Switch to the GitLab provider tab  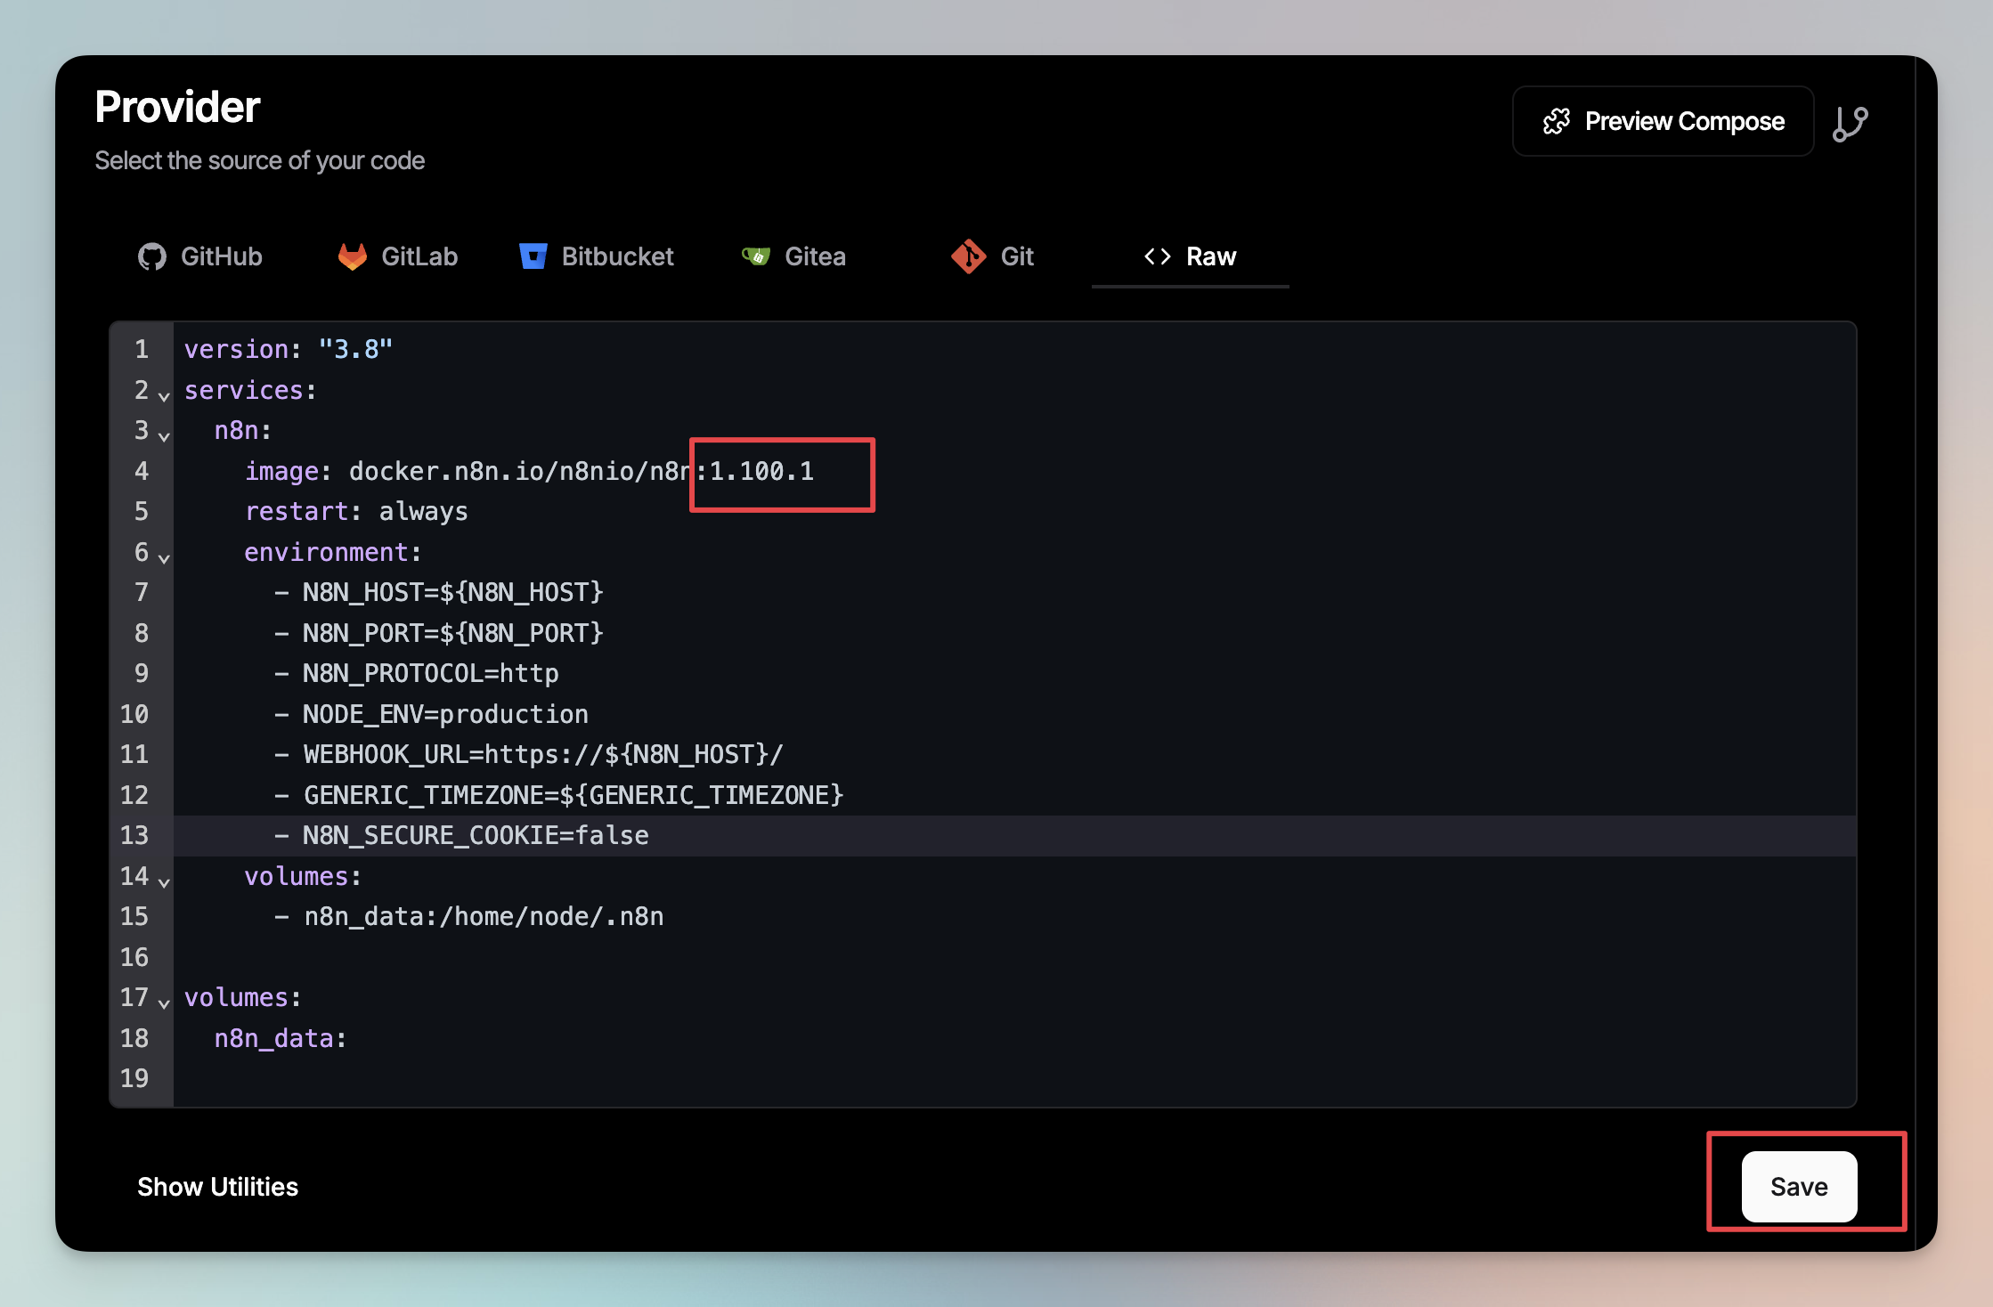point(398,256)
